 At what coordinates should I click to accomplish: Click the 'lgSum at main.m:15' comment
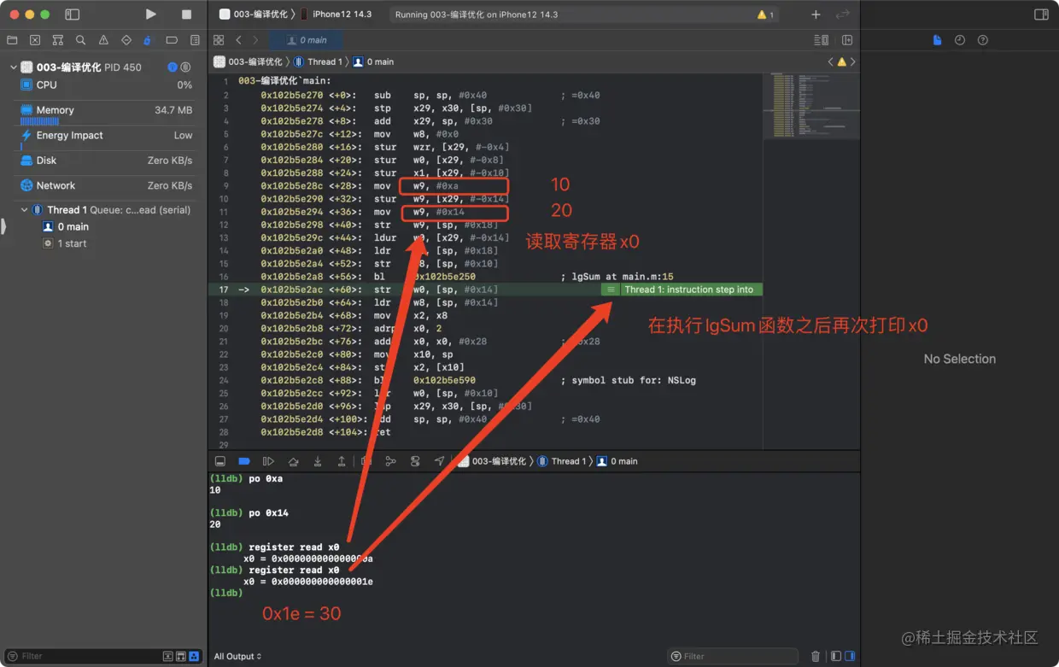click(x=617, y=277)
